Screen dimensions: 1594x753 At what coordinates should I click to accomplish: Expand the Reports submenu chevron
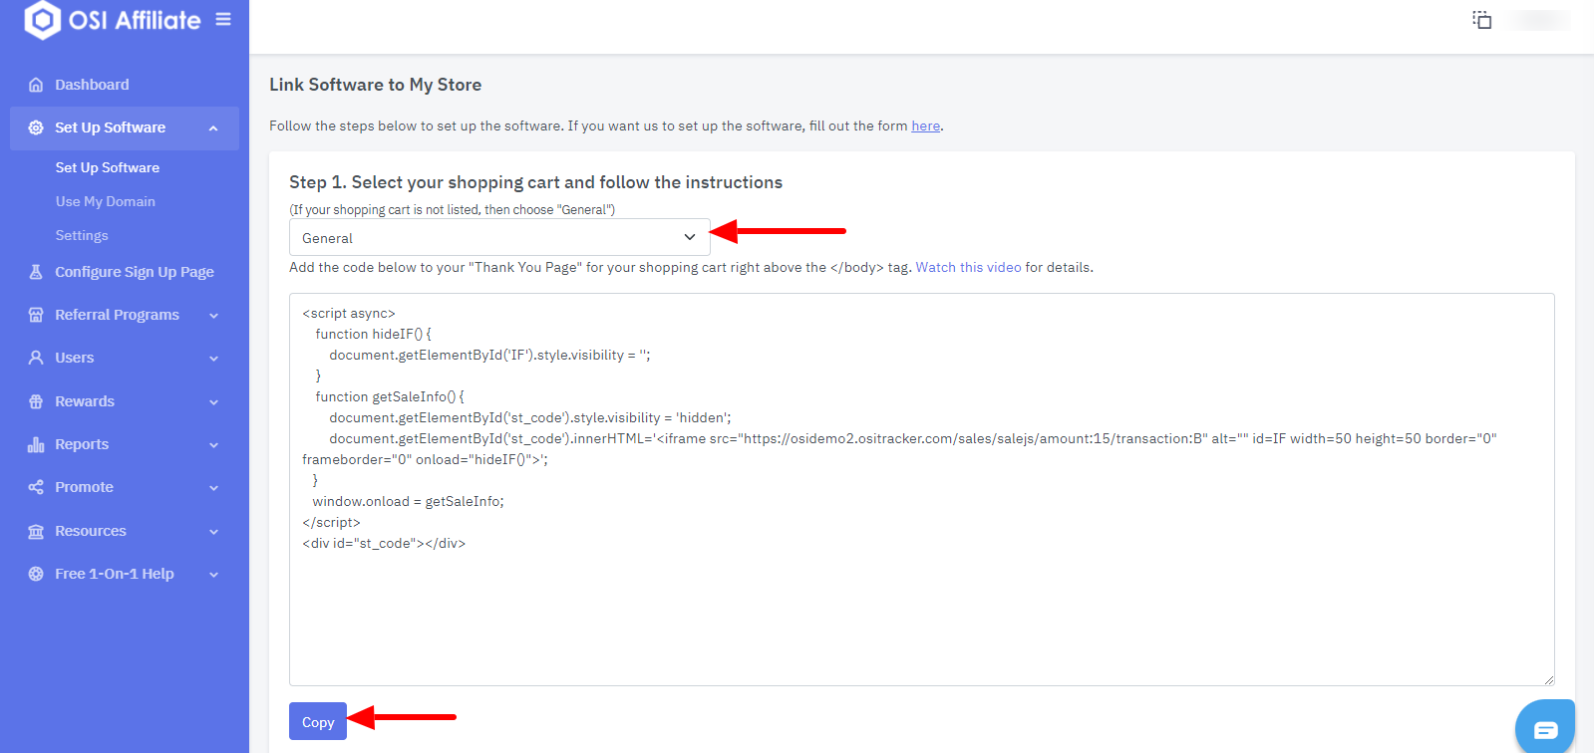coord(213,445)
